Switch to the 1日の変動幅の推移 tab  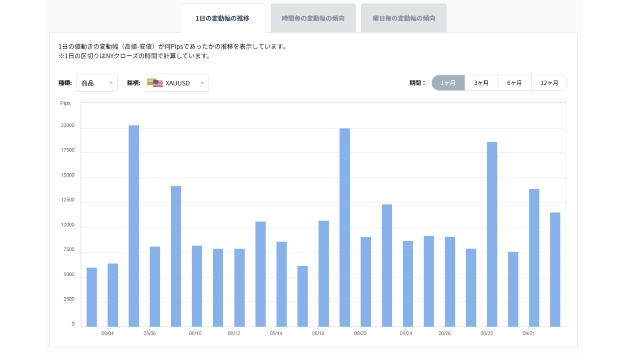222,18
